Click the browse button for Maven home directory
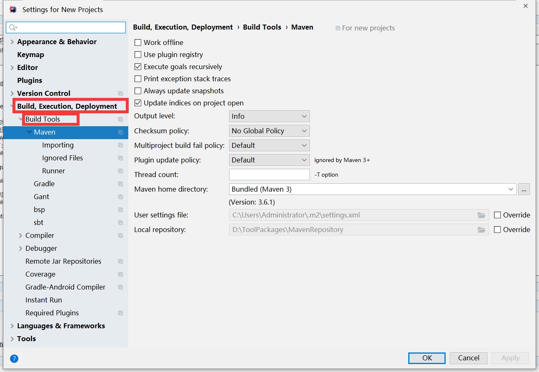This screenshot has height=372, width=539. coord(524,189)
